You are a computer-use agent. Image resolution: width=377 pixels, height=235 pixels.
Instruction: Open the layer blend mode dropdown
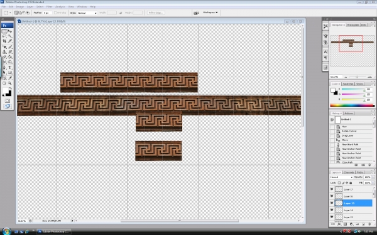pos(341,177)
